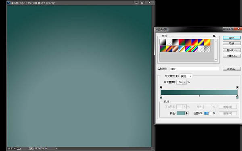
Task: Select the copper gradient preset
Action: click(175, 48)
